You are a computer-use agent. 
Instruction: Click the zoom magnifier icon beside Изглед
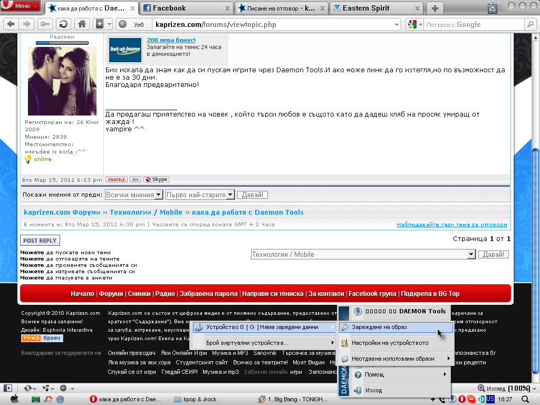pyautogui.click(x=481, y=388)
